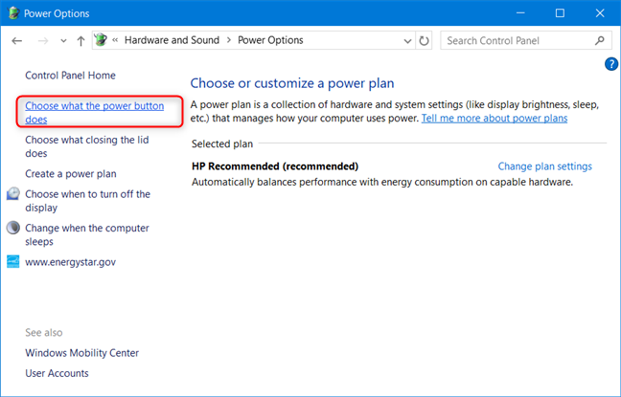Minimize the Power Options window
Viewport: 621px width, 397px height.
pyautogui.click(x=520, y=13)
